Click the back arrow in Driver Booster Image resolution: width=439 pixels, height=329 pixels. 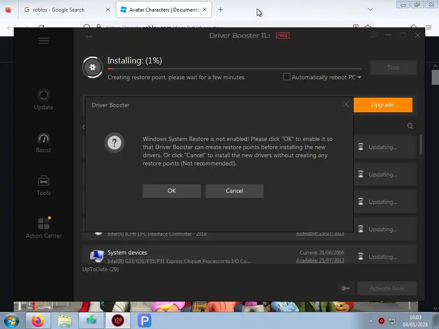click(89, 36)
